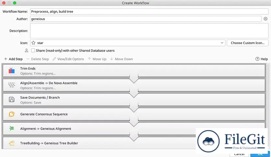Screen dimensions: 271x157
Task: Close the Create Workflow window
Action: coord(4,3)
